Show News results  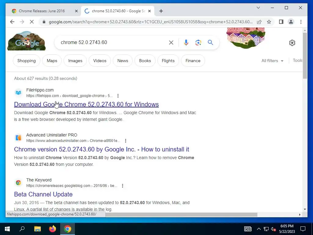(x=123, y=61)
